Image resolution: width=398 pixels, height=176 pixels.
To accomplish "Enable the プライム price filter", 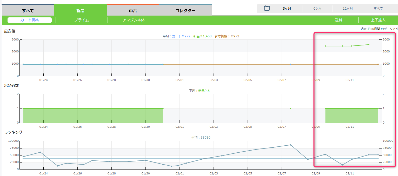I will (x=82, y=20).
